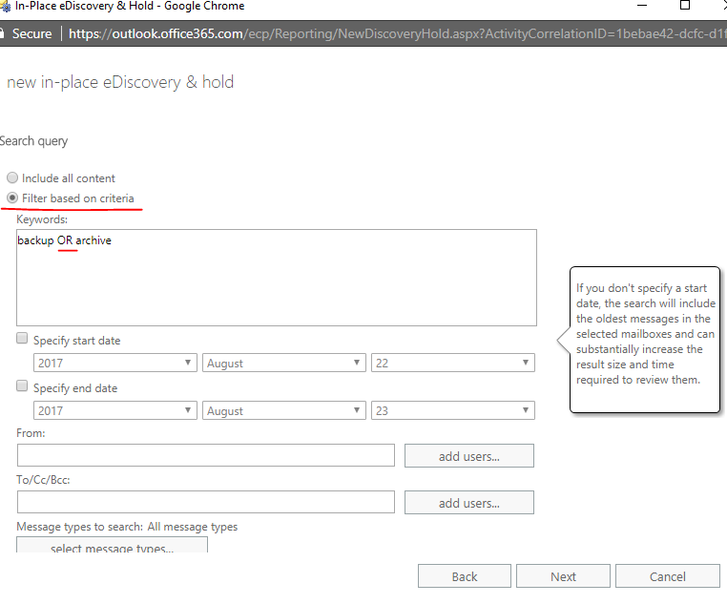
Task: Click the select message types button
Action: 112,547
